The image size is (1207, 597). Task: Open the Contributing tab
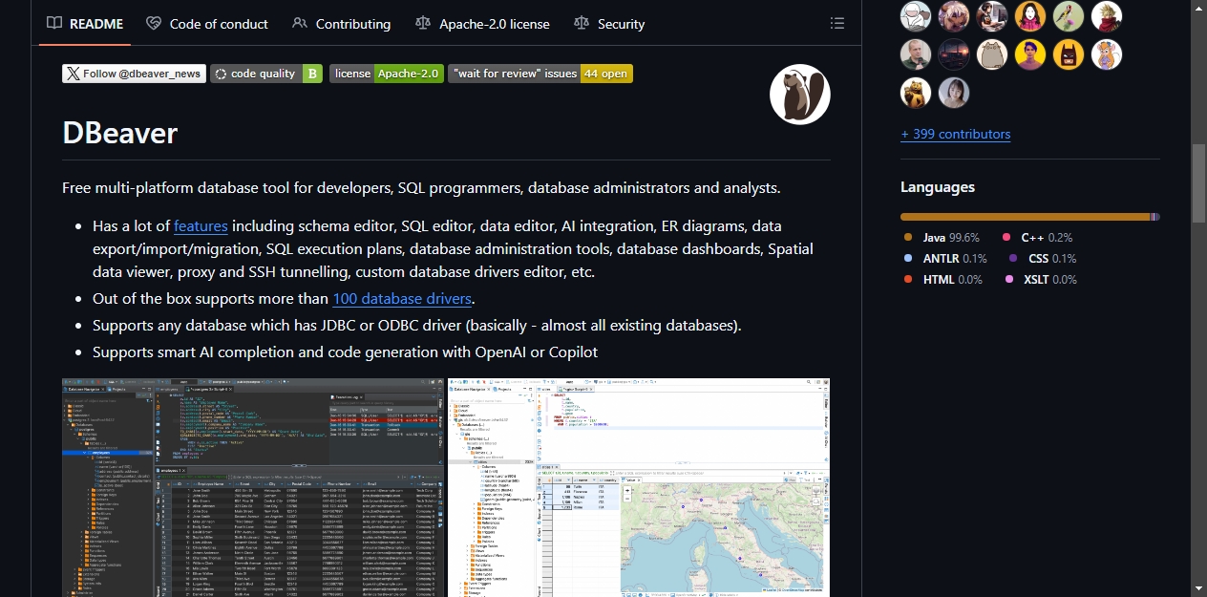(341, 23)
